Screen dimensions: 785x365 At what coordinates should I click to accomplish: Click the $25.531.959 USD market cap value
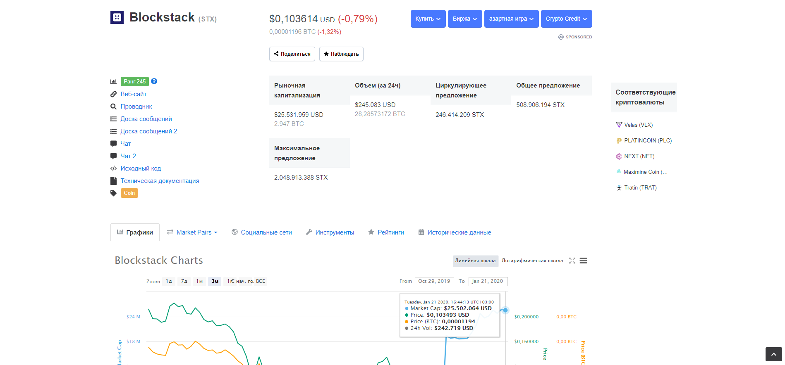(299, 115)
